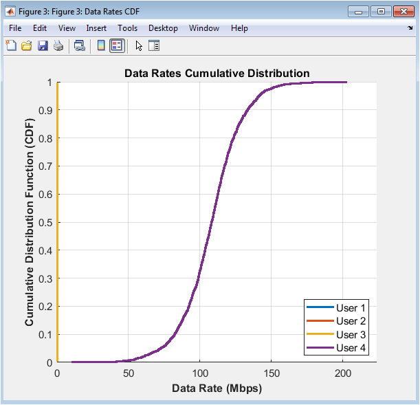Image resolution: width=420 pixels, height=405 pixels.
Task: Click the yellow User 3 line sample in legend
Action: point(320,335)
